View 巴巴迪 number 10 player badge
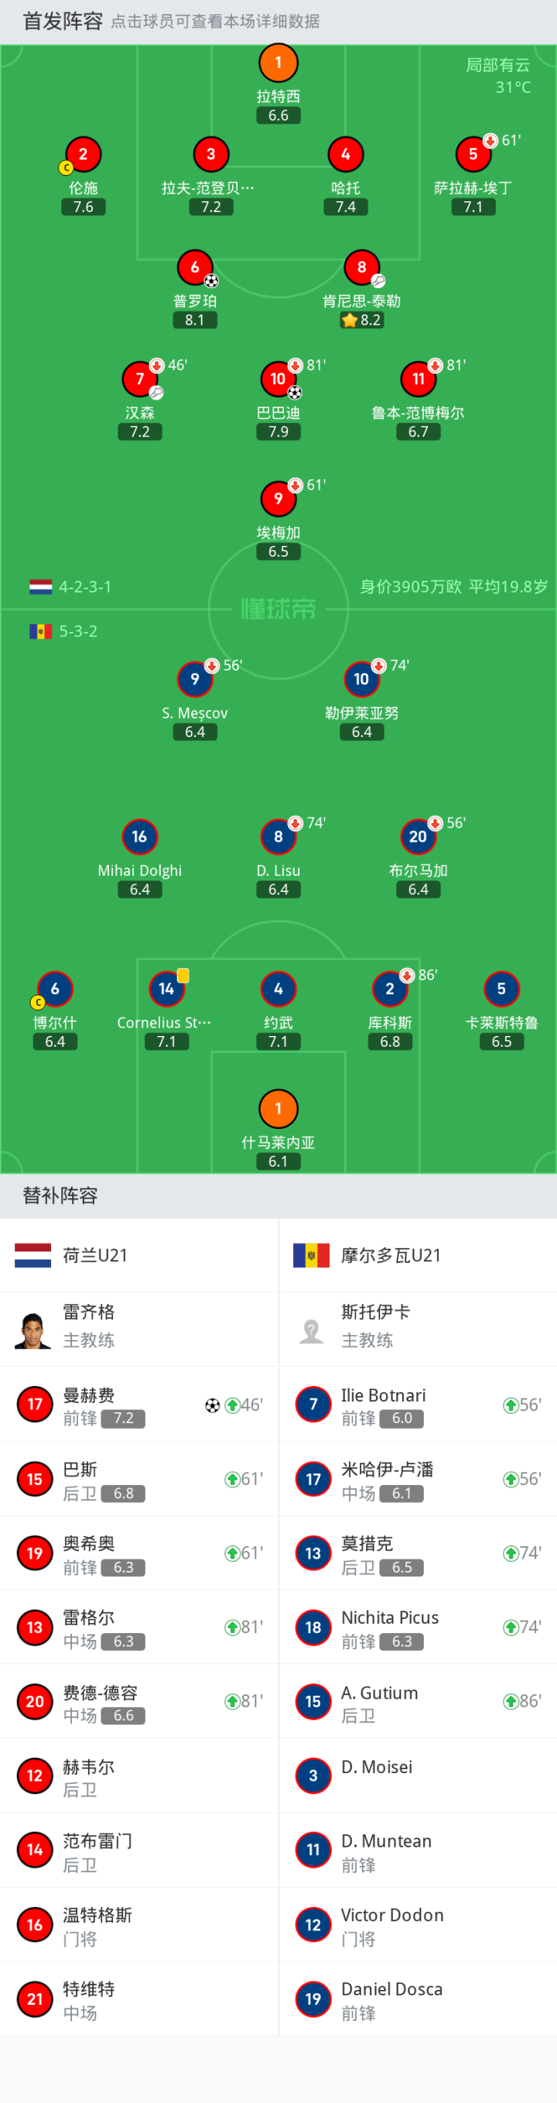 click(x=278, y=379)
